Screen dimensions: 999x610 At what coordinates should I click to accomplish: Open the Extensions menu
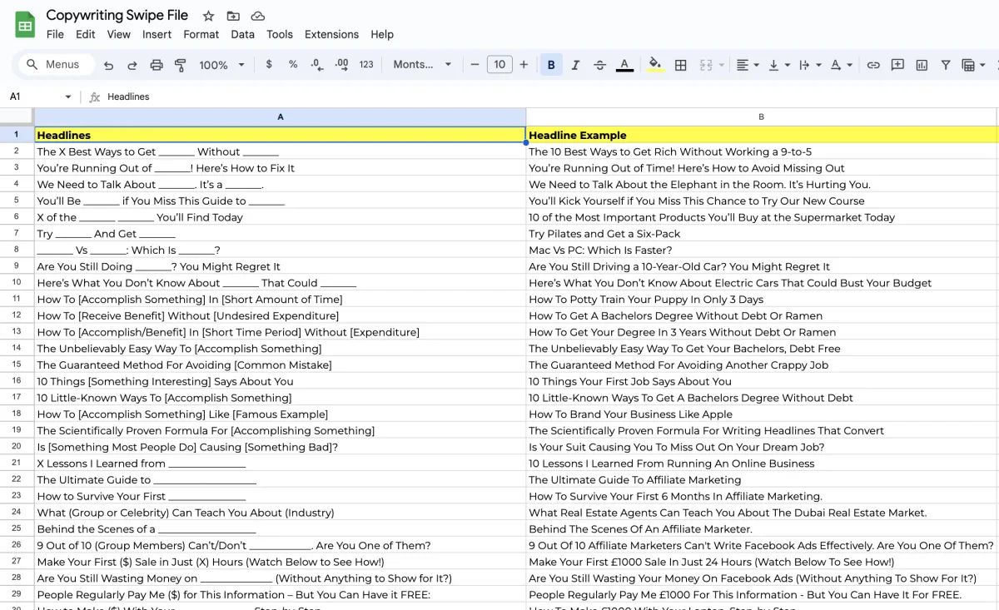[x=331, y=34]
